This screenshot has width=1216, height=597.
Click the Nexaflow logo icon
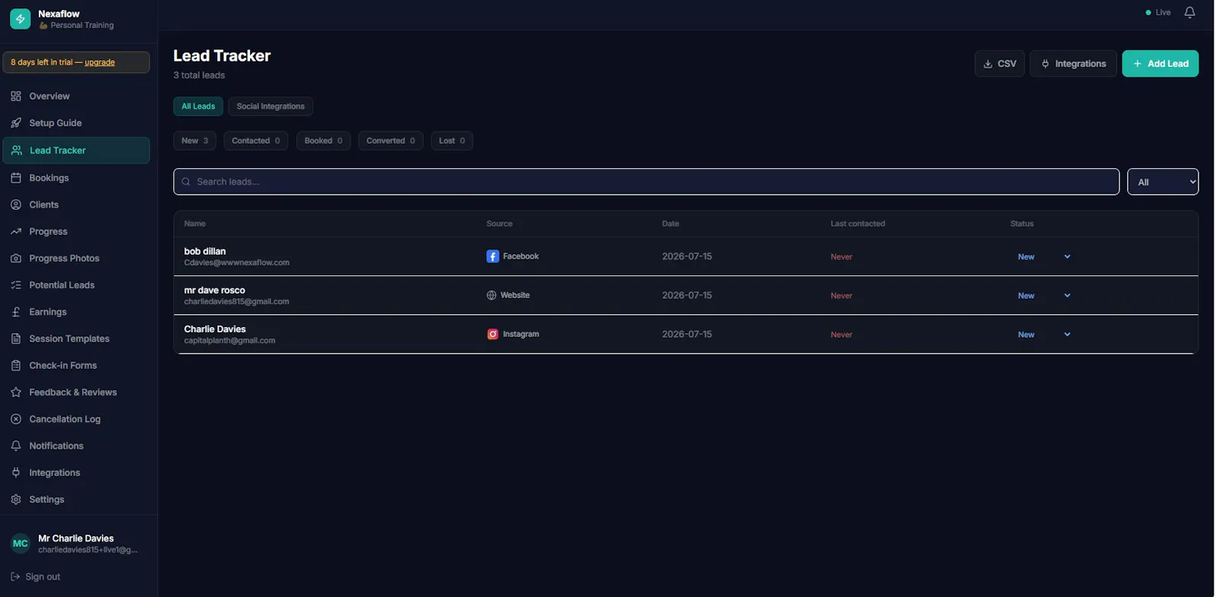coord(21,19)
